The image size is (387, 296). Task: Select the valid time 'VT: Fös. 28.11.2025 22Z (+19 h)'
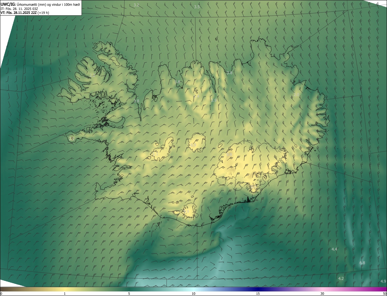pos(25,13)
